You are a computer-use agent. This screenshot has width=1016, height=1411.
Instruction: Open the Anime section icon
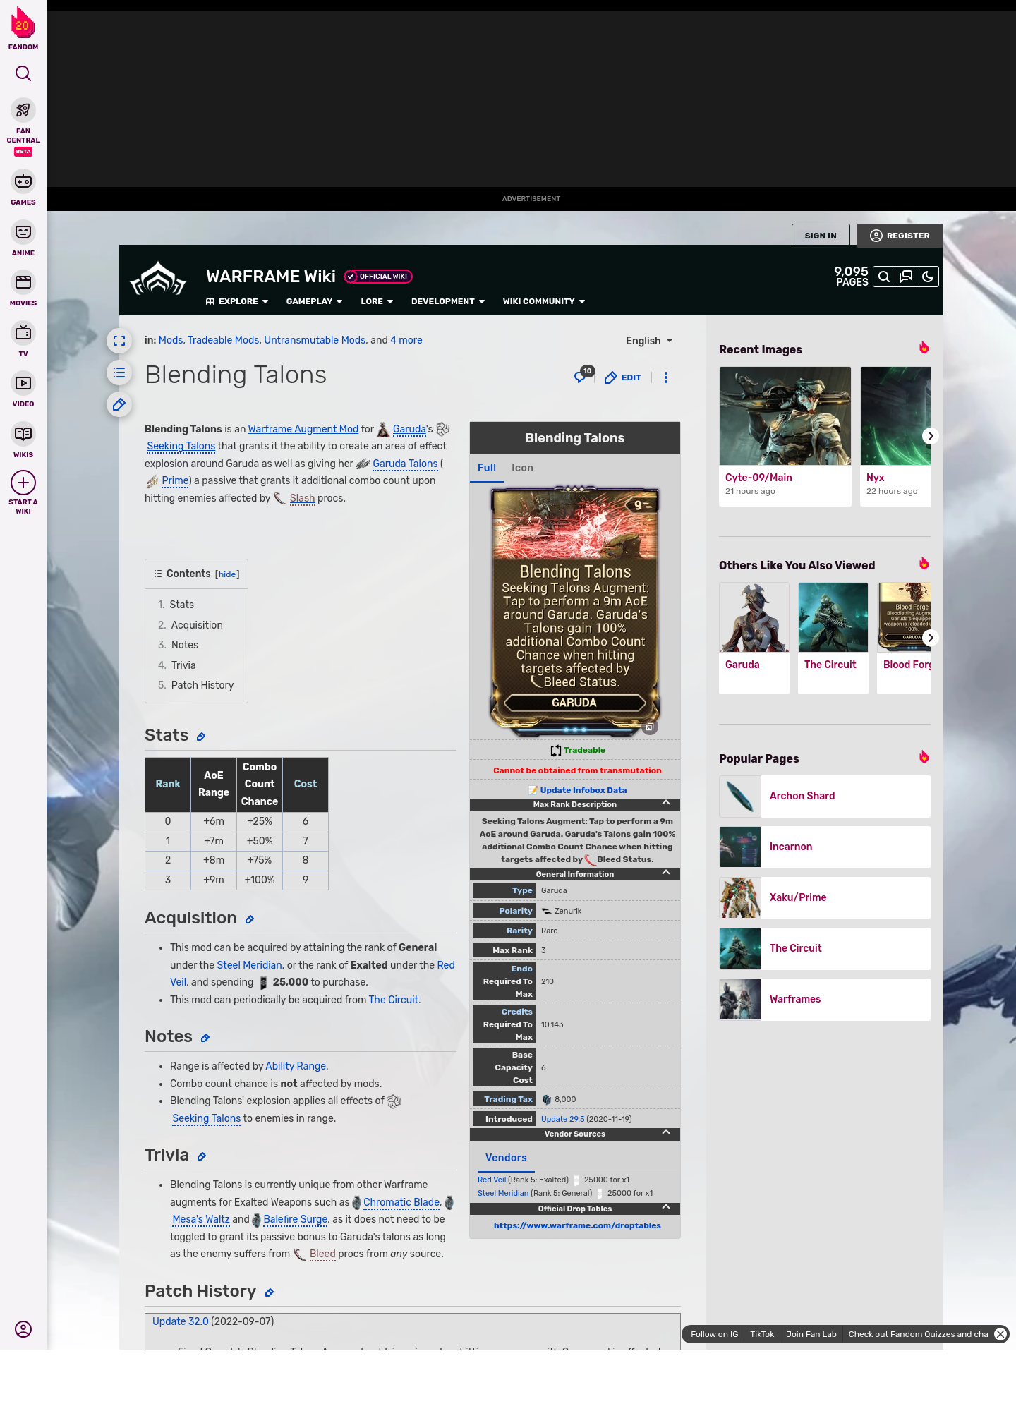(x=23, y=231)
